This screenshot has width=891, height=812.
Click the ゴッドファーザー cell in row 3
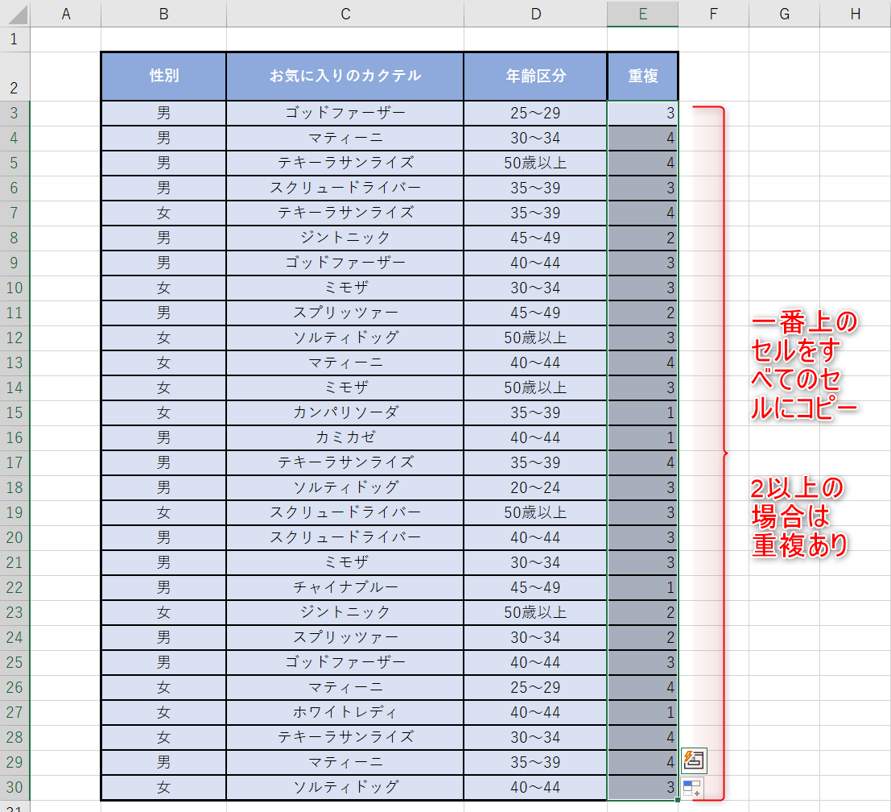[x=344, y=113]
